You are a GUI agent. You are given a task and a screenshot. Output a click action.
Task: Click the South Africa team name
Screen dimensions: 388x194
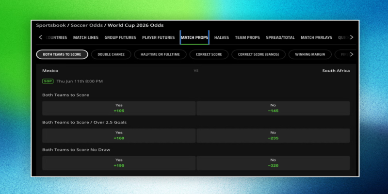[336, 71]
